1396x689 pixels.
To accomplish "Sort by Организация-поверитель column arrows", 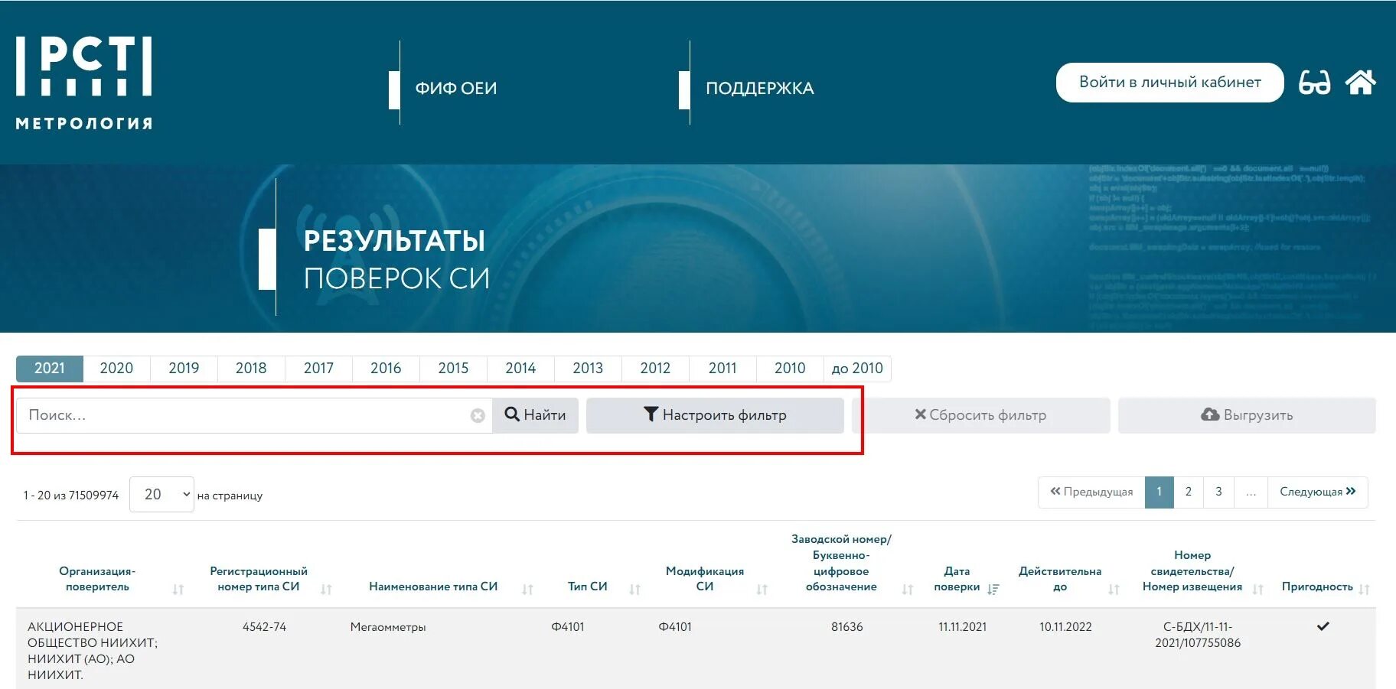I will (178, 589).
